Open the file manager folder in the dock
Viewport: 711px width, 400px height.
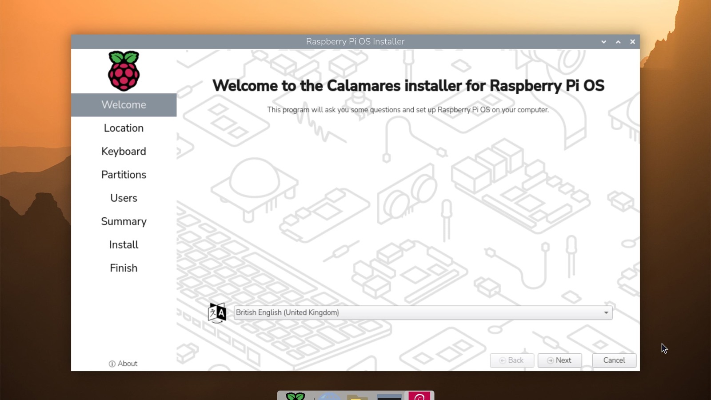tap(357, 397)
